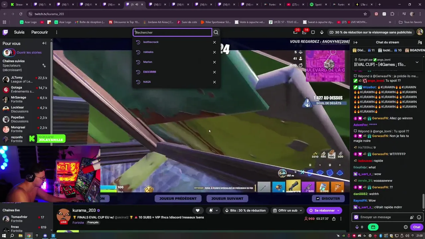Open Gotaga channel in sidebar

coord(25,90)
